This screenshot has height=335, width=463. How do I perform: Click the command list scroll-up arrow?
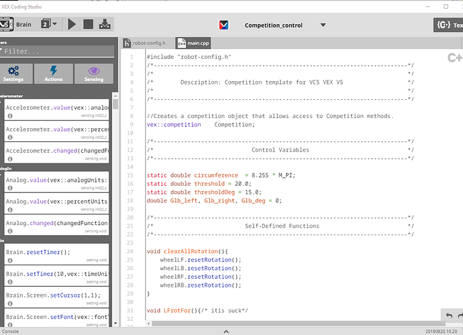pyautogui.click(x=115, y=96)
